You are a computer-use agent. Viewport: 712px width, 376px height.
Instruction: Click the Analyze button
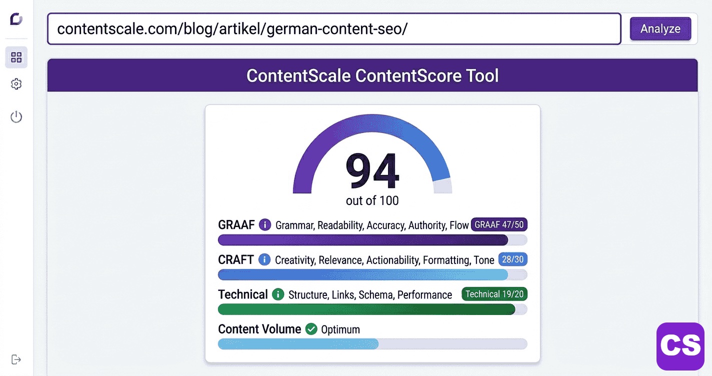pos(660,29)
